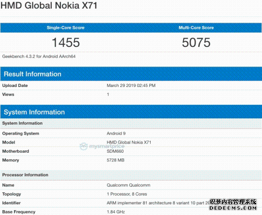Select the 'Upload Date' row label

click(15, 86)
